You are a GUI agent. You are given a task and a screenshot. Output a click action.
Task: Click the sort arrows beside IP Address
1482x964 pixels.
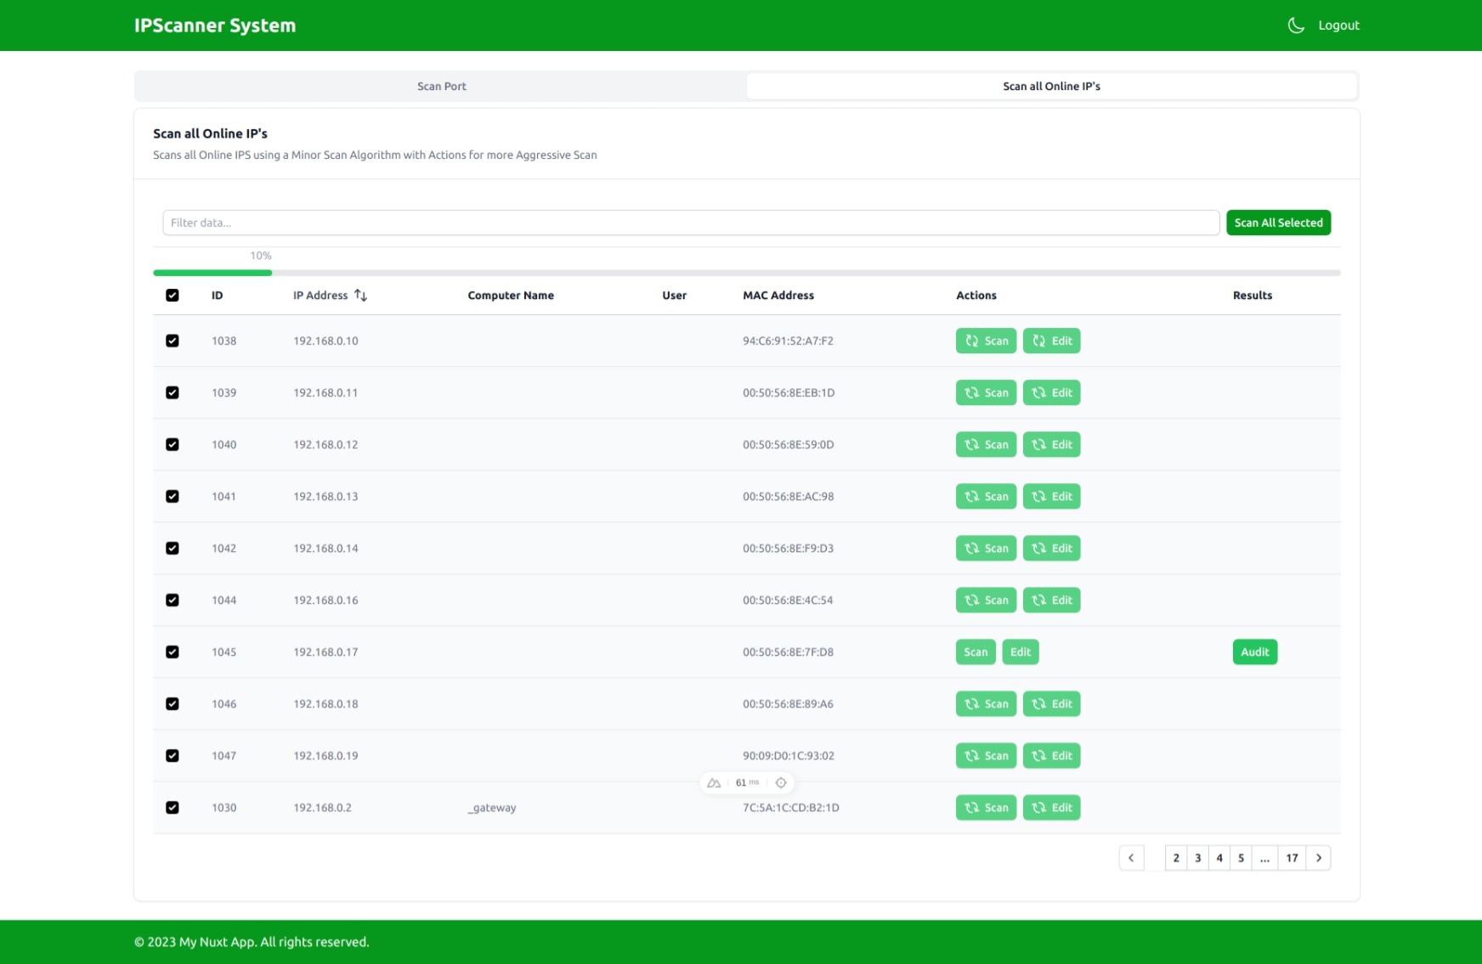pos(361,296)
